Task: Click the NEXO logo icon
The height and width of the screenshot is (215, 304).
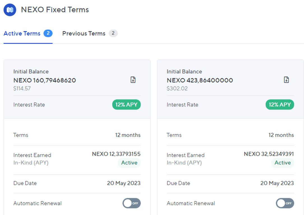Action: 10,10
